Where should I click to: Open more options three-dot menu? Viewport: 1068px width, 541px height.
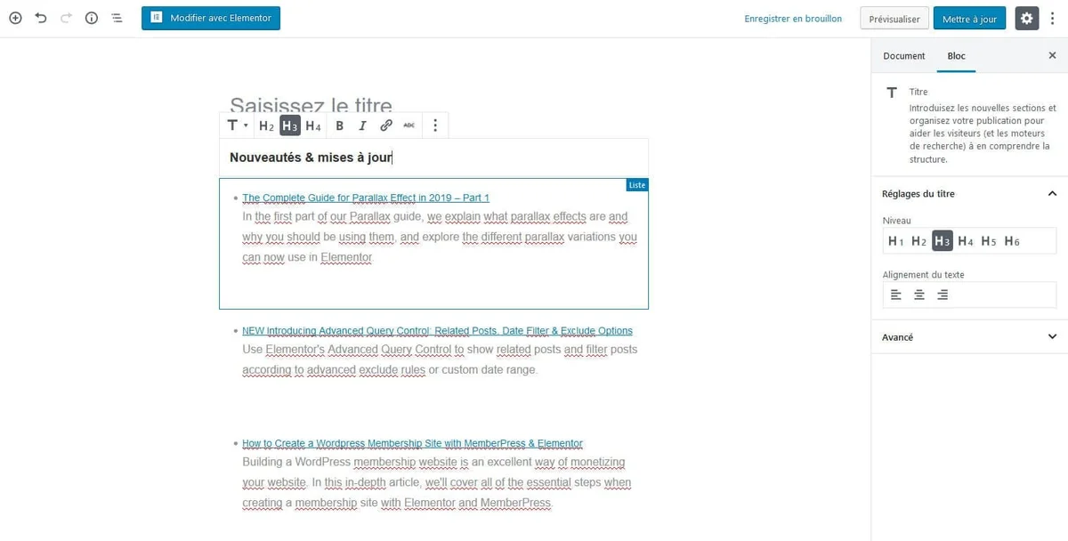(x=435, y=125)
